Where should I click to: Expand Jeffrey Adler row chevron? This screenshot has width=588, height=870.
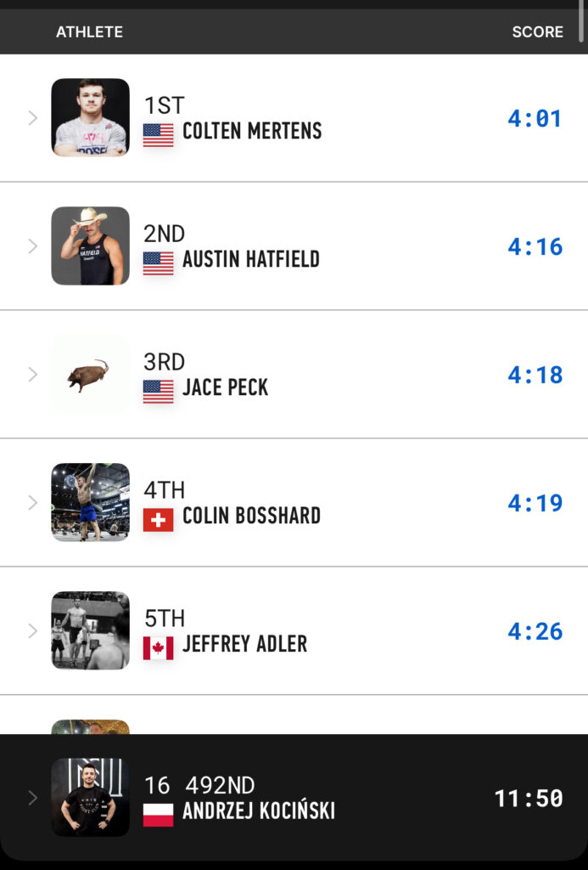[33, 631]
